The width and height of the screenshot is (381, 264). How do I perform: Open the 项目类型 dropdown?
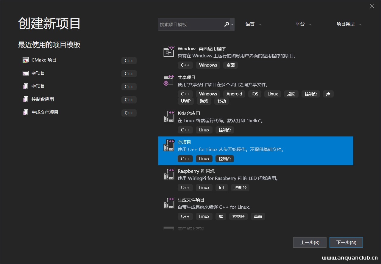click(348, 24)
